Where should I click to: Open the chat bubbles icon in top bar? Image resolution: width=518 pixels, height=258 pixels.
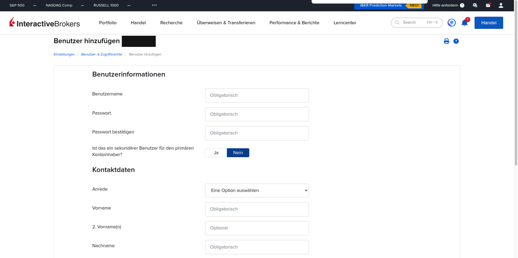(x=475, y=5)
